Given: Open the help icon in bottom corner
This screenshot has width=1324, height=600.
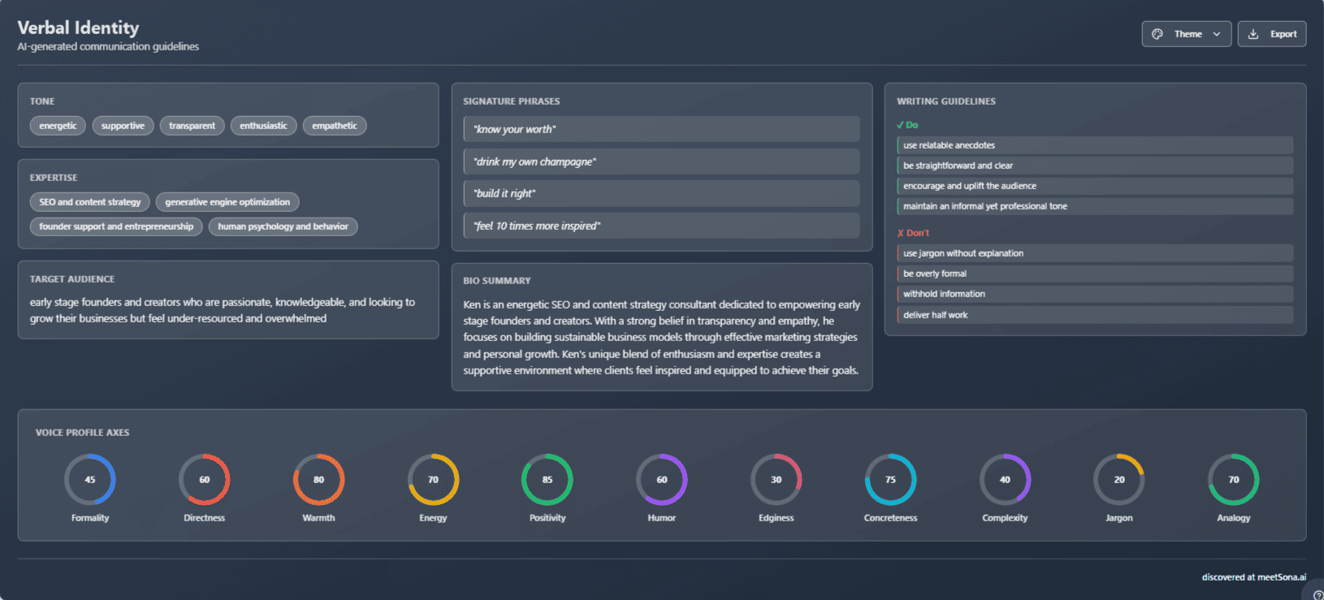Looking at the screenshot, I should 1317,595.
